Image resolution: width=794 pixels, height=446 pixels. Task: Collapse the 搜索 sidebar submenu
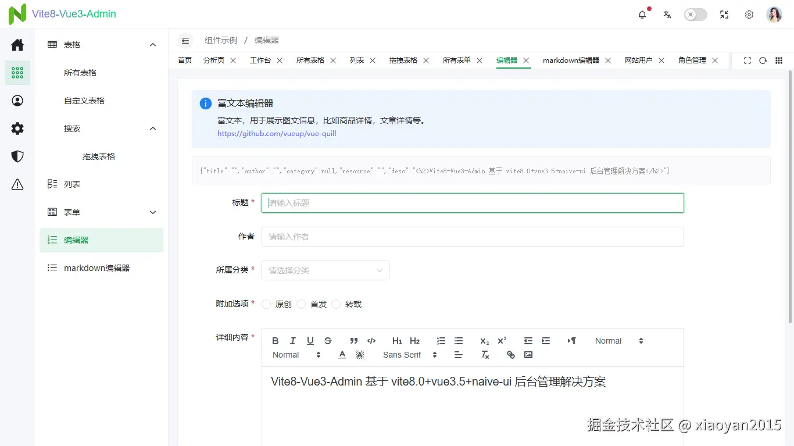pos(102,129)
